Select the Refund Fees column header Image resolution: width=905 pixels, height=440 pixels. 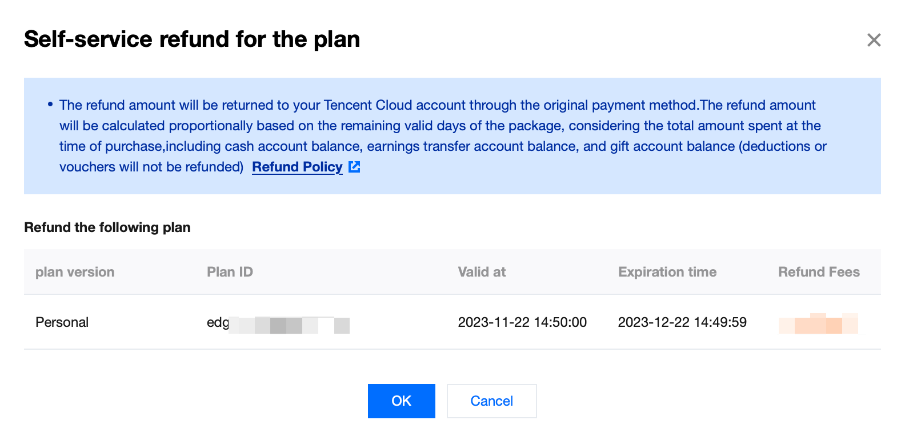[x=818, y=272]
